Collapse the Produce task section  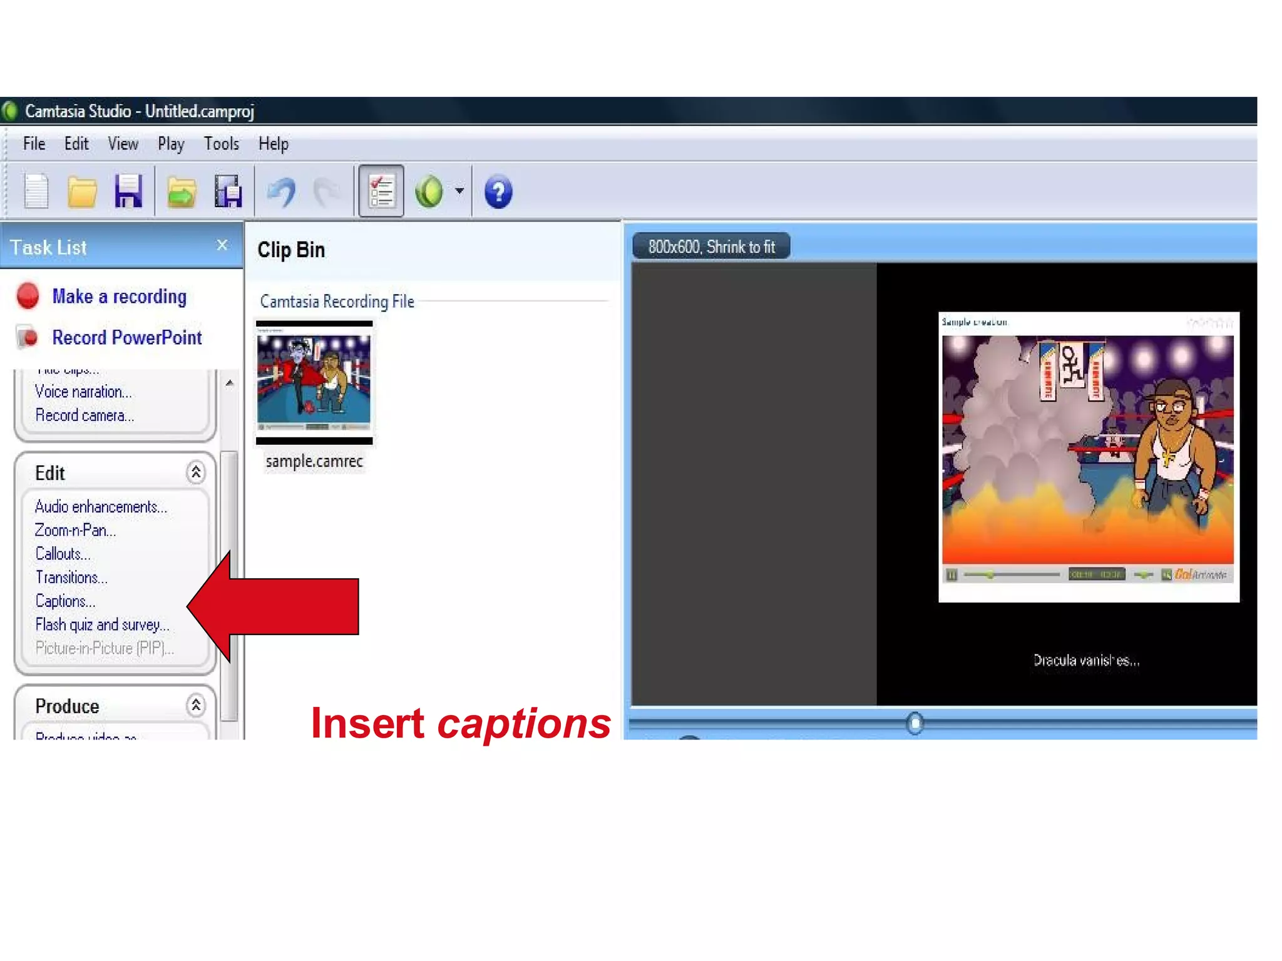tap(196, 705)
